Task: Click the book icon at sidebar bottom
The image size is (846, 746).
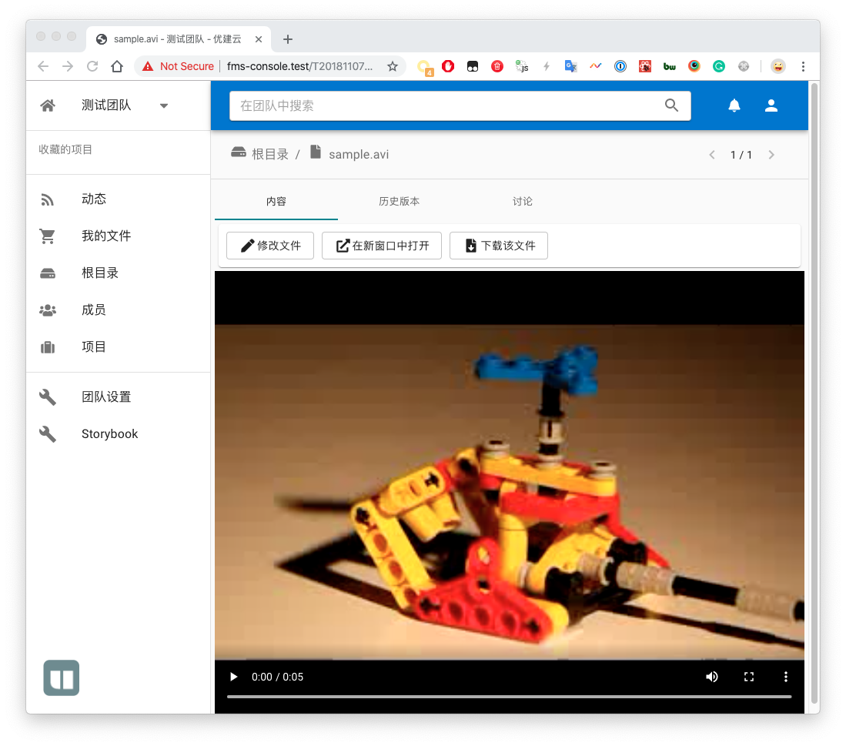Action: coord(61,678)
